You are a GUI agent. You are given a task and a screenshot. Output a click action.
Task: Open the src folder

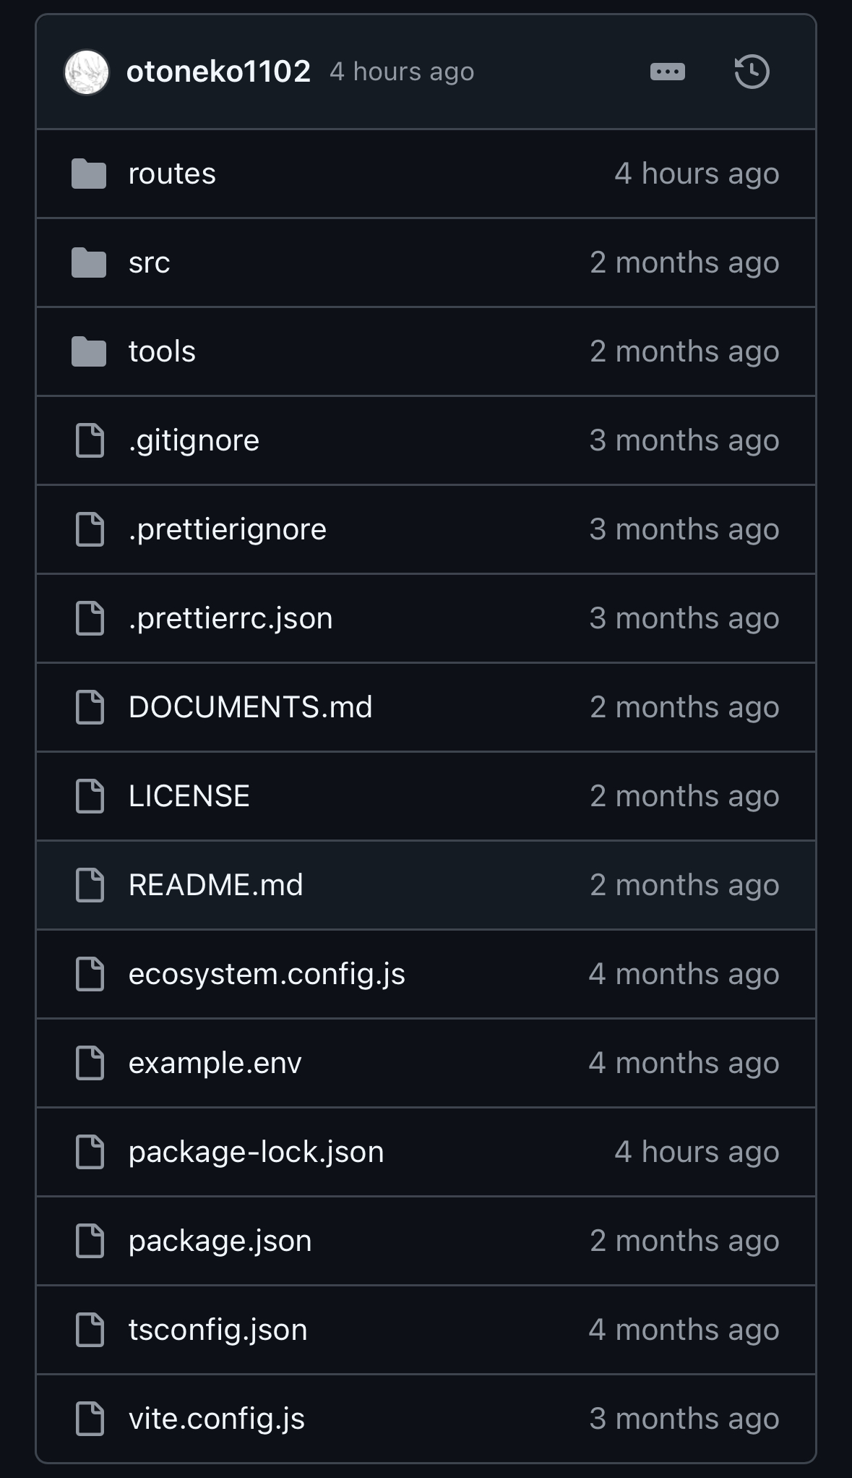click(x=149, y=262)
